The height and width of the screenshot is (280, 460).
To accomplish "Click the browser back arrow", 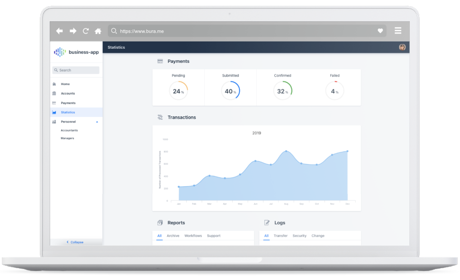I will click(x=59, y=31).
